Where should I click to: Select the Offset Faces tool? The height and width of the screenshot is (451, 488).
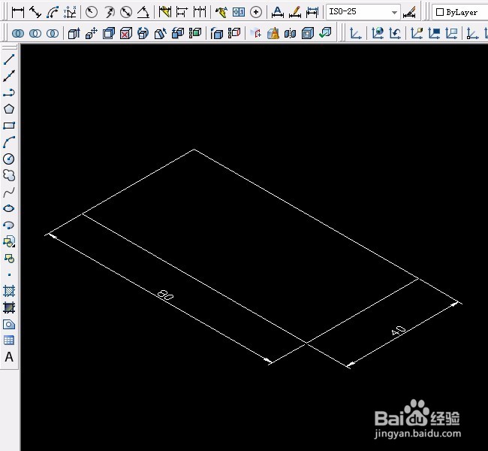(109, 33)
